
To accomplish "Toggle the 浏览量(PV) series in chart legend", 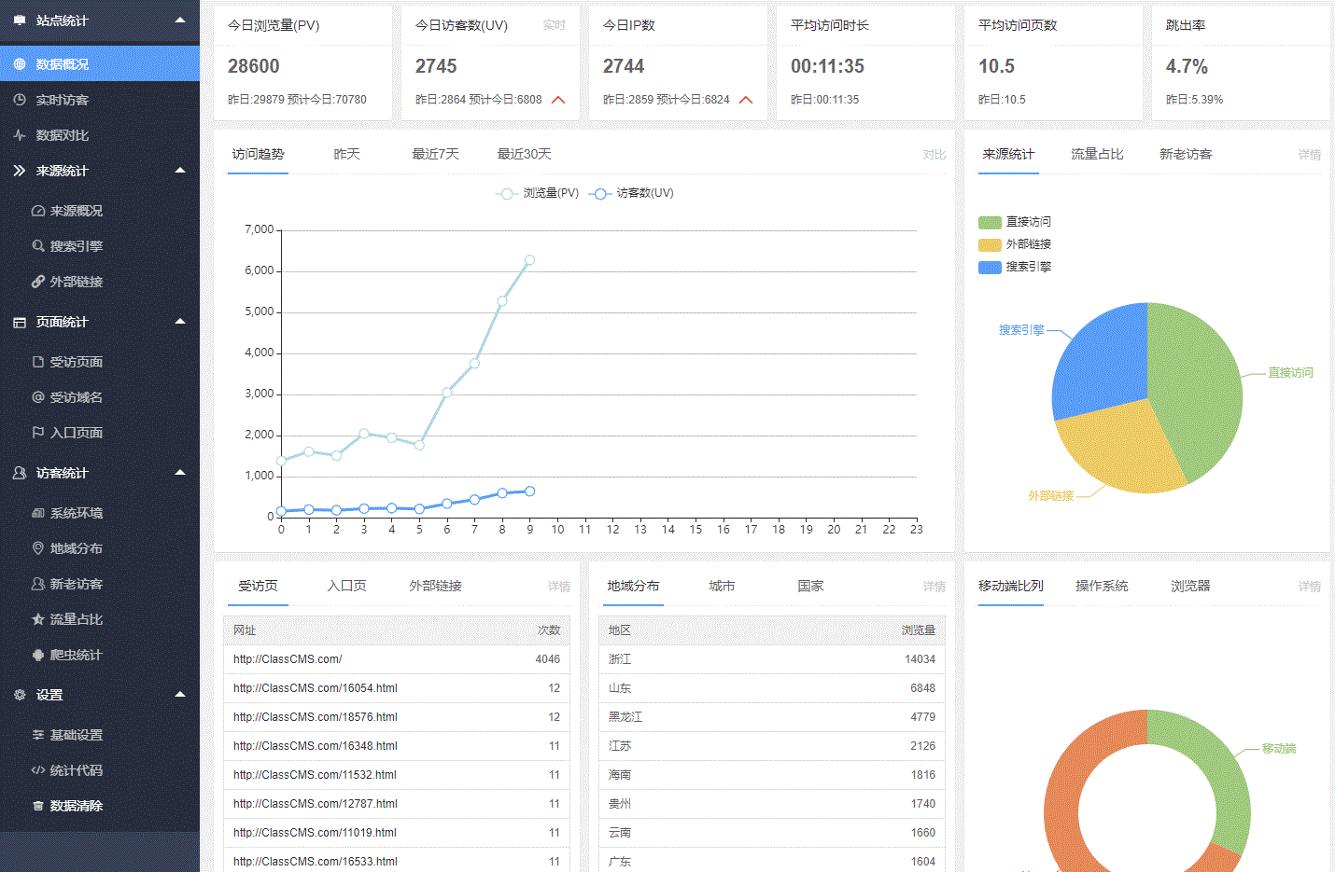I will point(538,193).
